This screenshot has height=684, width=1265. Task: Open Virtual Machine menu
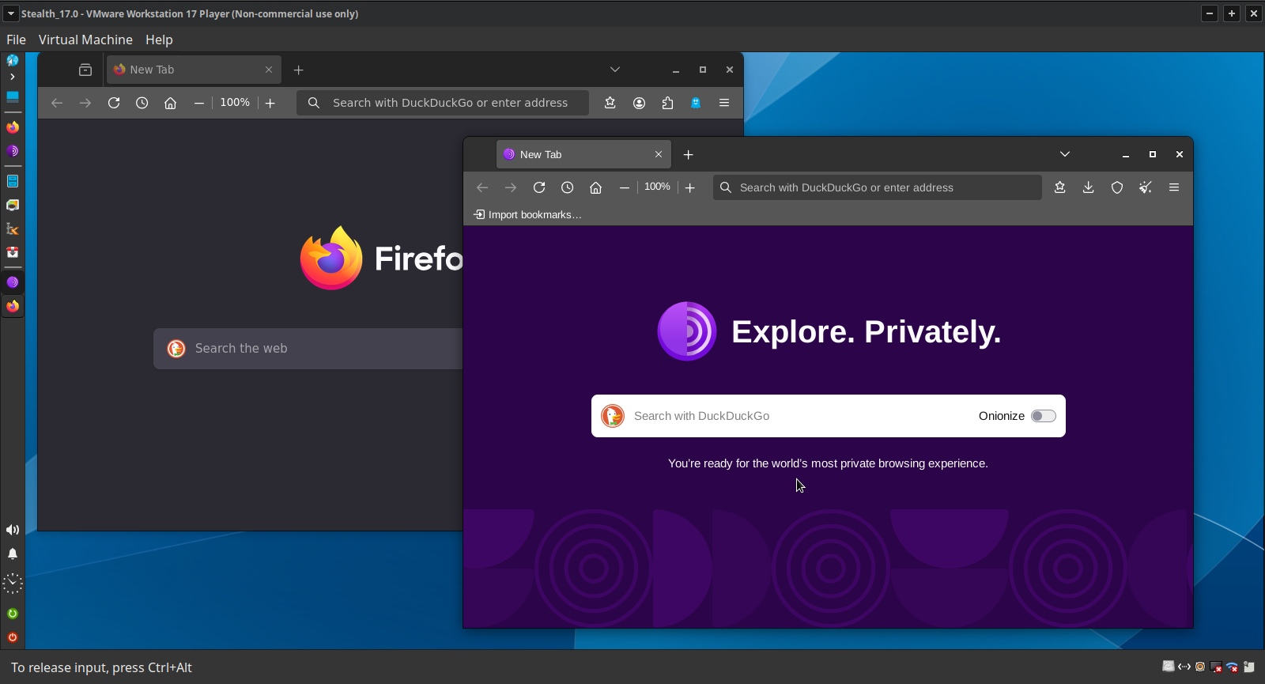click(85, 40)
